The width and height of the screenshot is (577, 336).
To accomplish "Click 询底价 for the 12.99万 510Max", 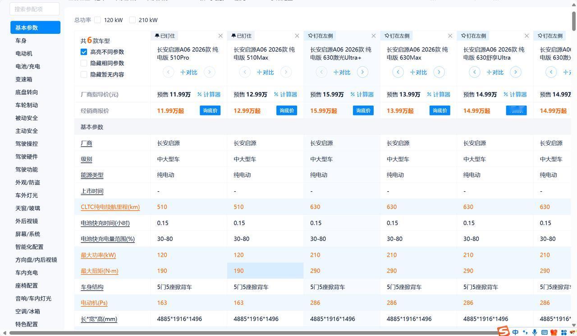I will [287, 110].
